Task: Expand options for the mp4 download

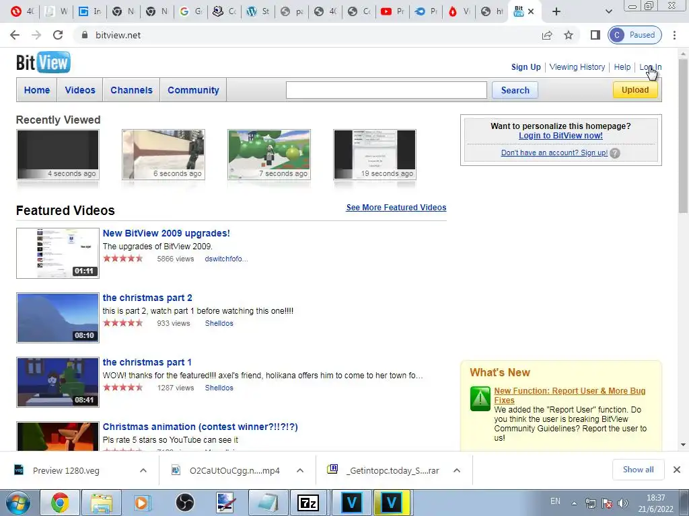Action: pyautogui.click(x=300, y=470)
